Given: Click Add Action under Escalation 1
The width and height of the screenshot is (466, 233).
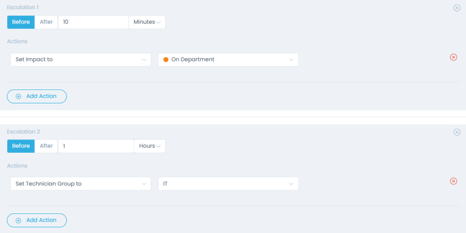Looking at the screenshot, I should pyautogui.click(x=37, y=96).
